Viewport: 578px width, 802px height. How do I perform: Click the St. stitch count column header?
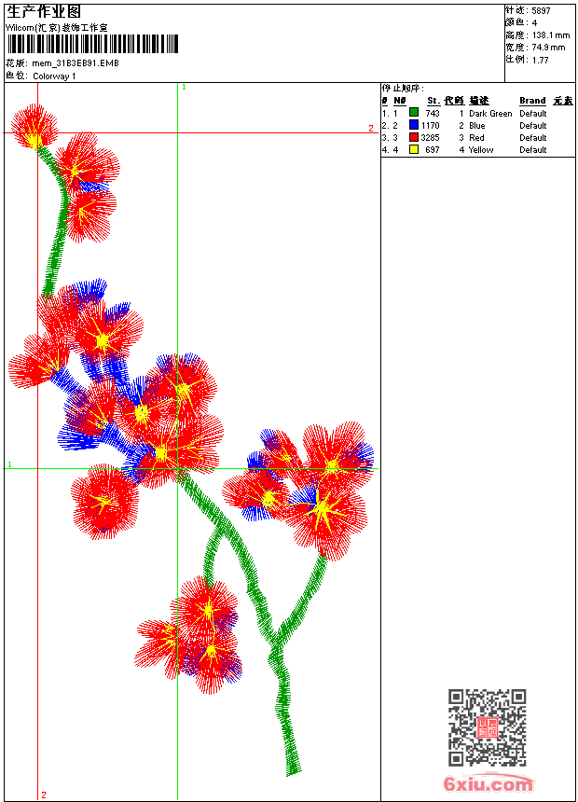tap(433, 101)
